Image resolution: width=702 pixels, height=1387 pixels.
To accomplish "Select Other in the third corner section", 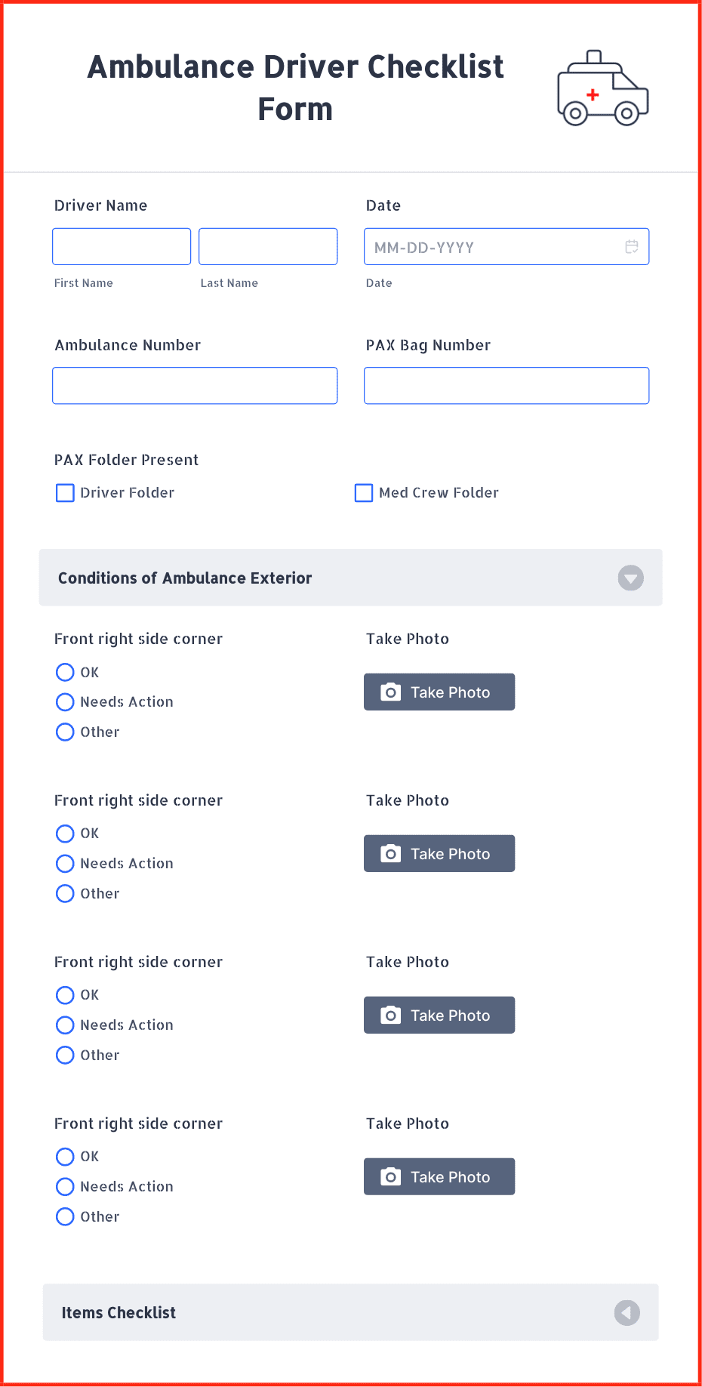I will [65, 1055].
